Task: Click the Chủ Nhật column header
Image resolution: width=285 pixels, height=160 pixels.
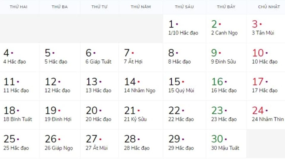Action: 269,7
